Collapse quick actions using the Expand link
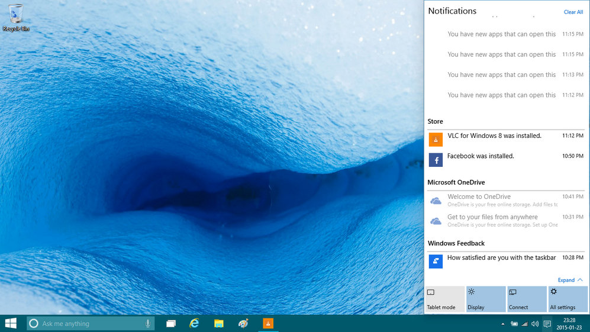Image resolution: width=590 pixels, height=332 pixels. 570,280
